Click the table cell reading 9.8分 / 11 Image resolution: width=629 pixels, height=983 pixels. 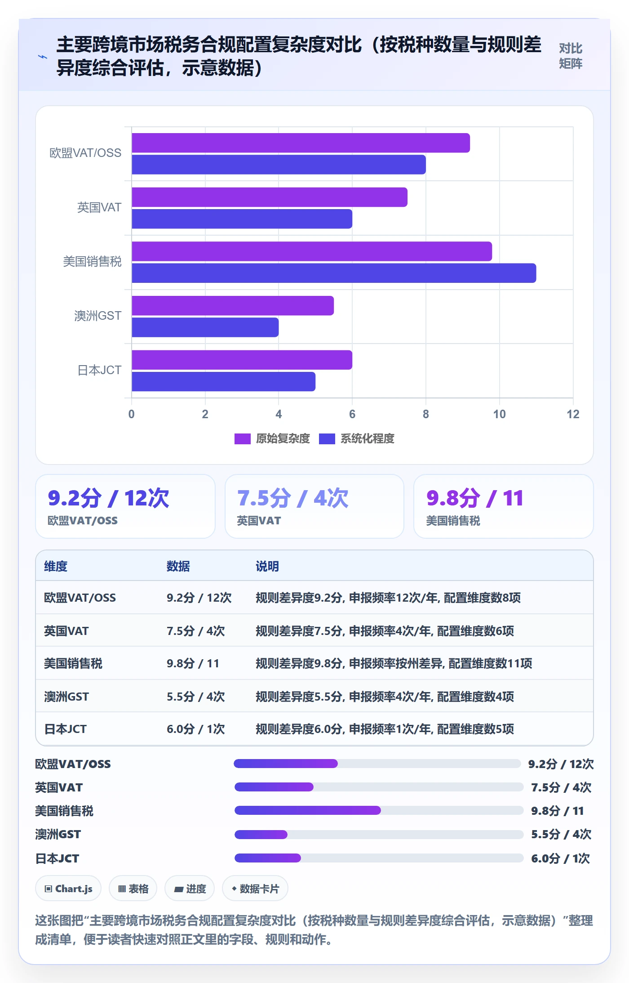[193, 663]
